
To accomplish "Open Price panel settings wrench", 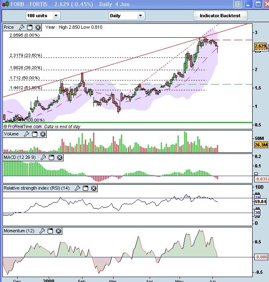I will coord(21,28).
